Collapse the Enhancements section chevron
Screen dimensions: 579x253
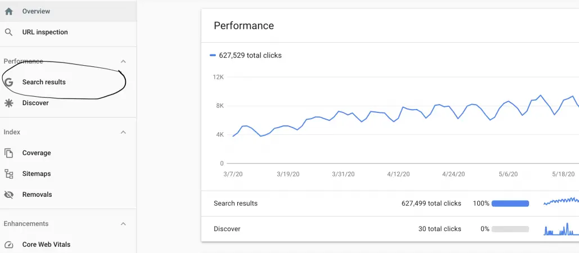[x=124, y=224]
